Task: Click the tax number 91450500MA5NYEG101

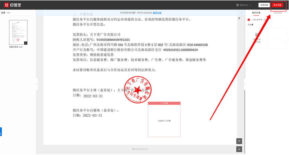Action: coord(113,40)
